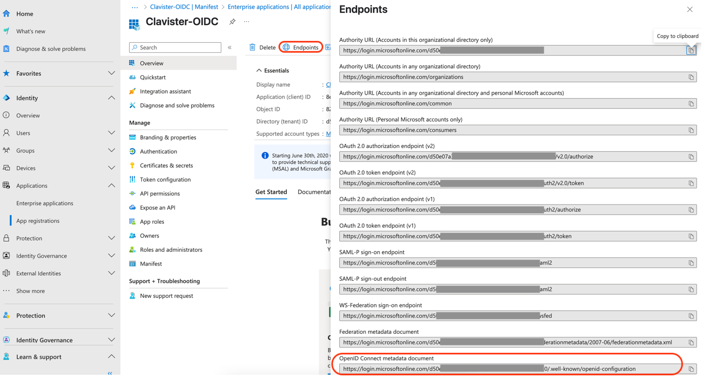Click Enterprise applications breadcrumb link
The image size is (704, 376).
(279, 7)
